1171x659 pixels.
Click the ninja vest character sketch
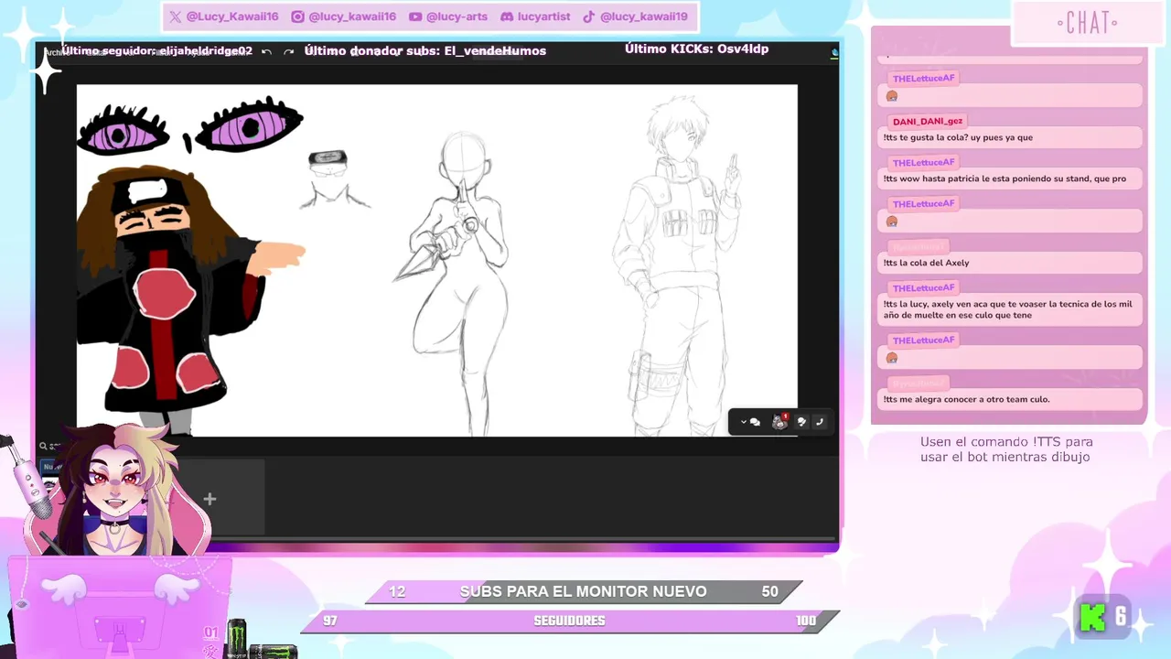click(677, 265)
